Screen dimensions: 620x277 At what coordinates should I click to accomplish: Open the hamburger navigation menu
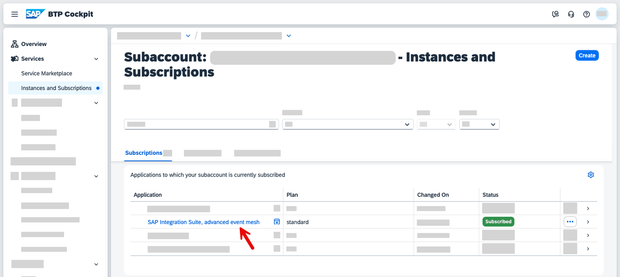click(x=15, y=14)
